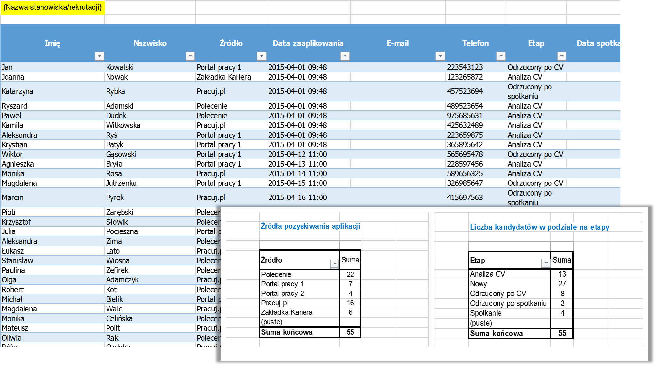Select the Spotkanie row in stages pivot
The image size is (656, 366).
[520, 313]
